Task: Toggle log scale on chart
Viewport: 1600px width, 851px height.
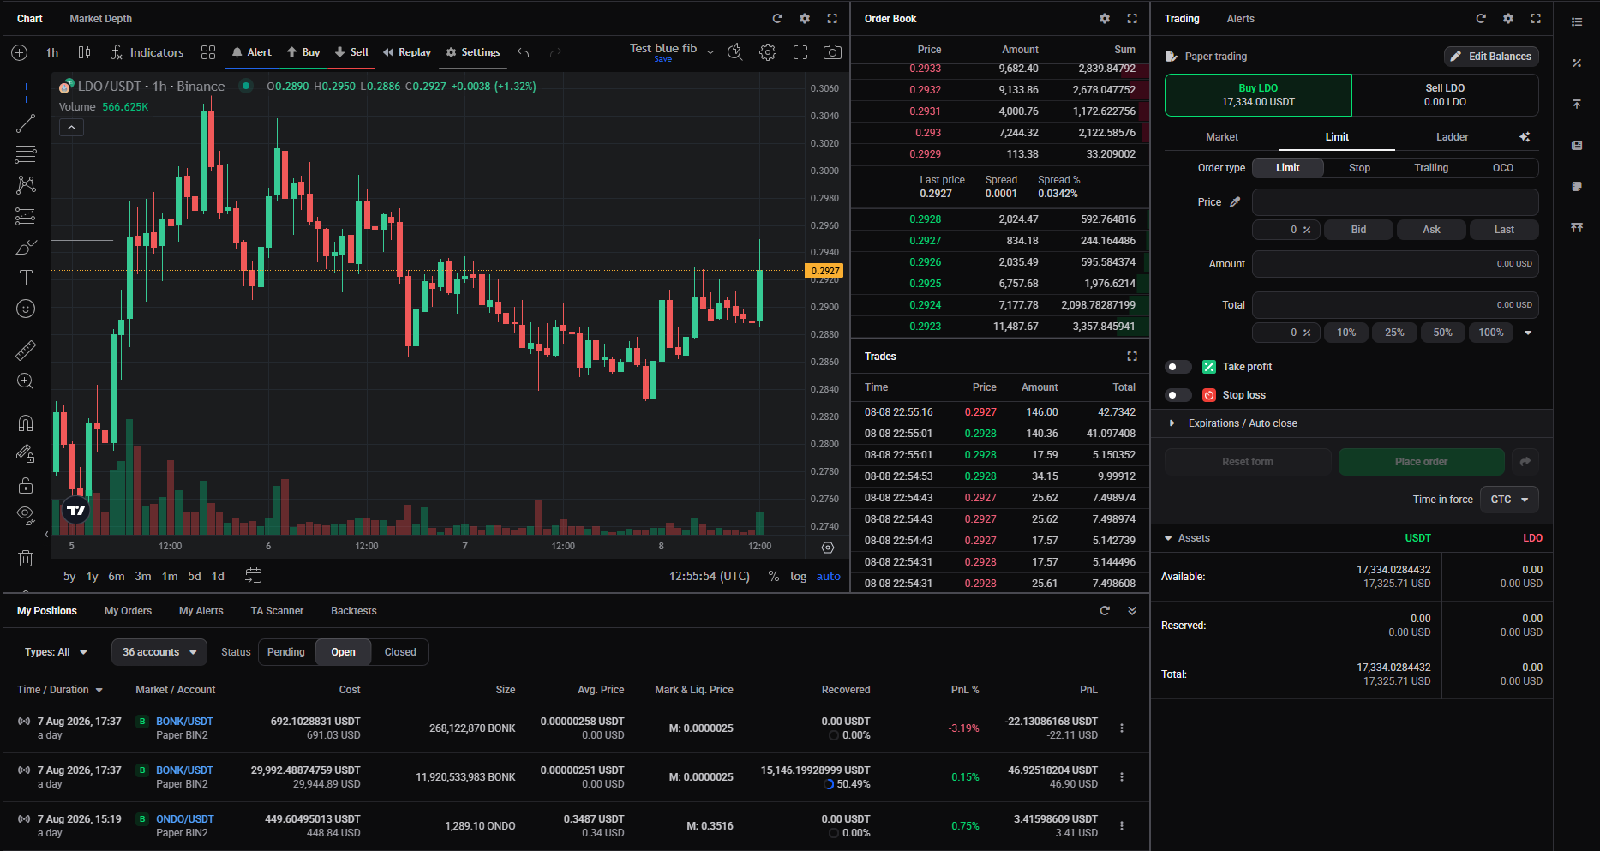Action: point(798,576)
